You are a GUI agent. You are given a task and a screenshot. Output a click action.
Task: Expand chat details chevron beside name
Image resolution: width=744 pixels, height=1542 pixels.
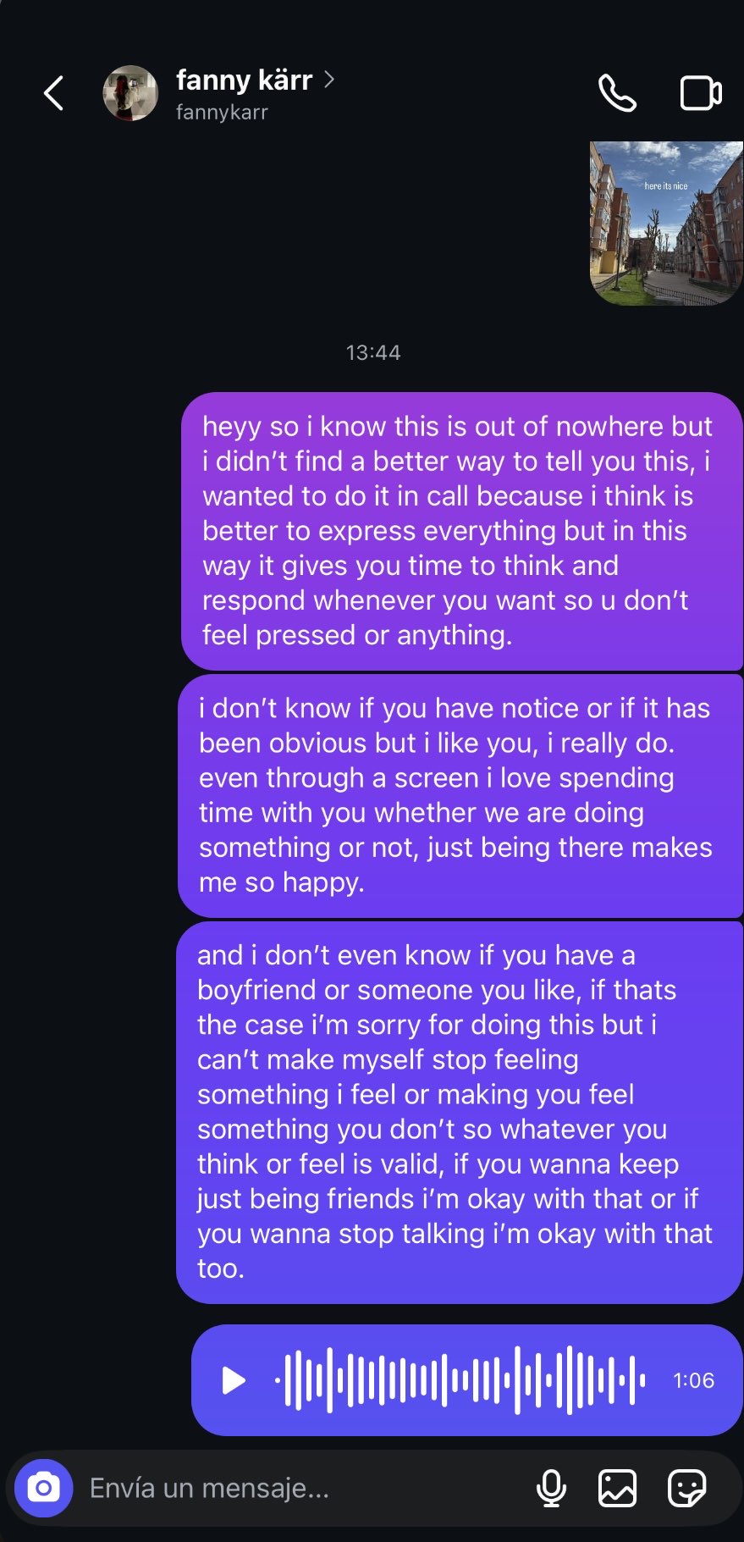(329, 80)
